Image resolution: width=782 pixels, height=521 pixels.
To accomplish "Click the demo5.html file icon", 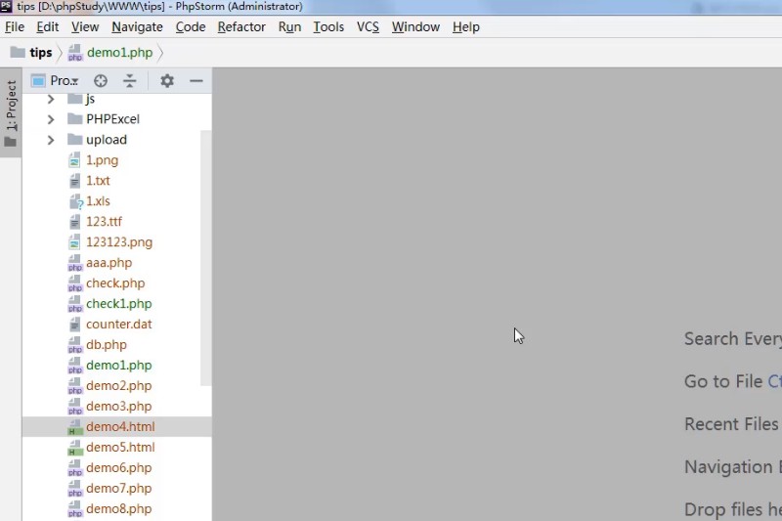I will pyautogui.click(x=75, y=448).
